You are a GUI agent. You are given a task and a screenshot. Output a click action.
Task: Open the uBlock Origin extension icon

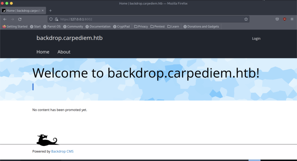point(285,19)
